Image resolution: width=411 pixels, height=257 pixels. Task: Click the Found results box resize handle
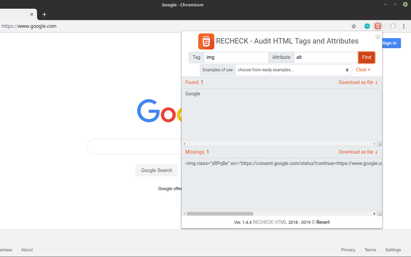pos(380,144)
